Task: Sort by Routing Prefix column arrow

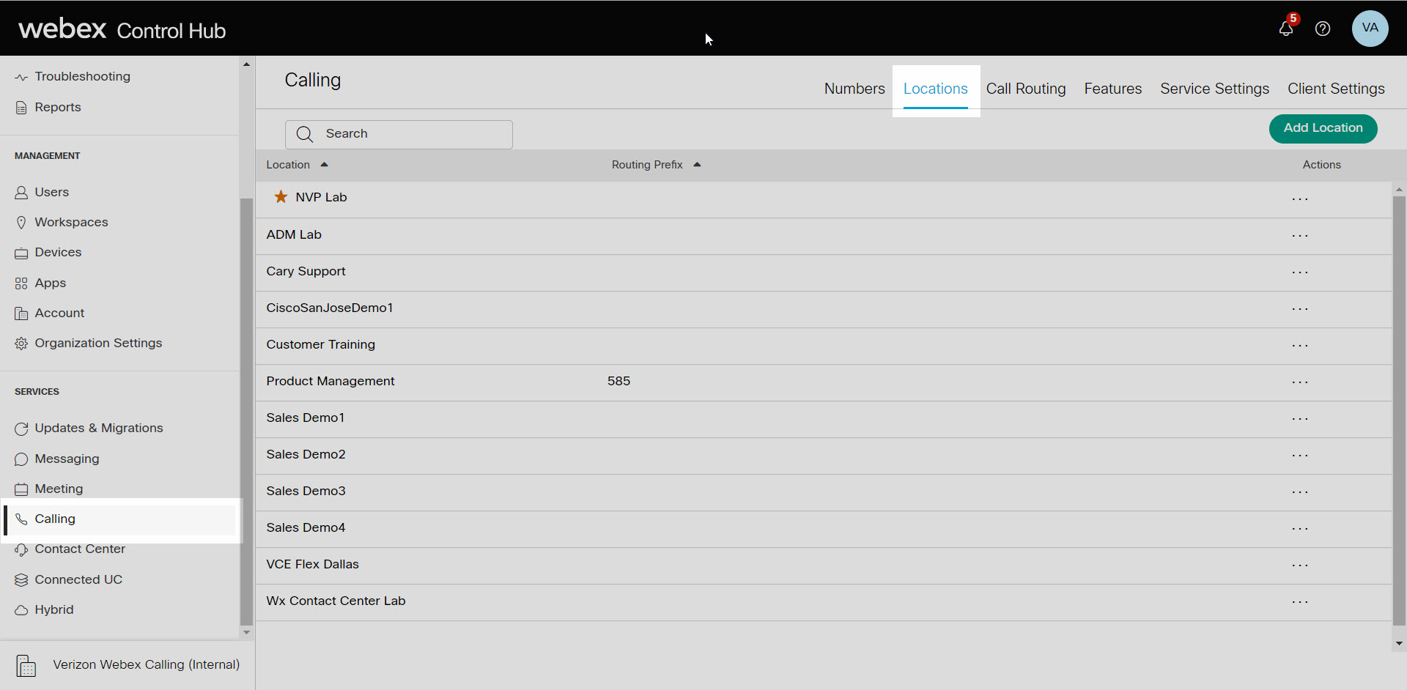Action: tap(697, 165)
